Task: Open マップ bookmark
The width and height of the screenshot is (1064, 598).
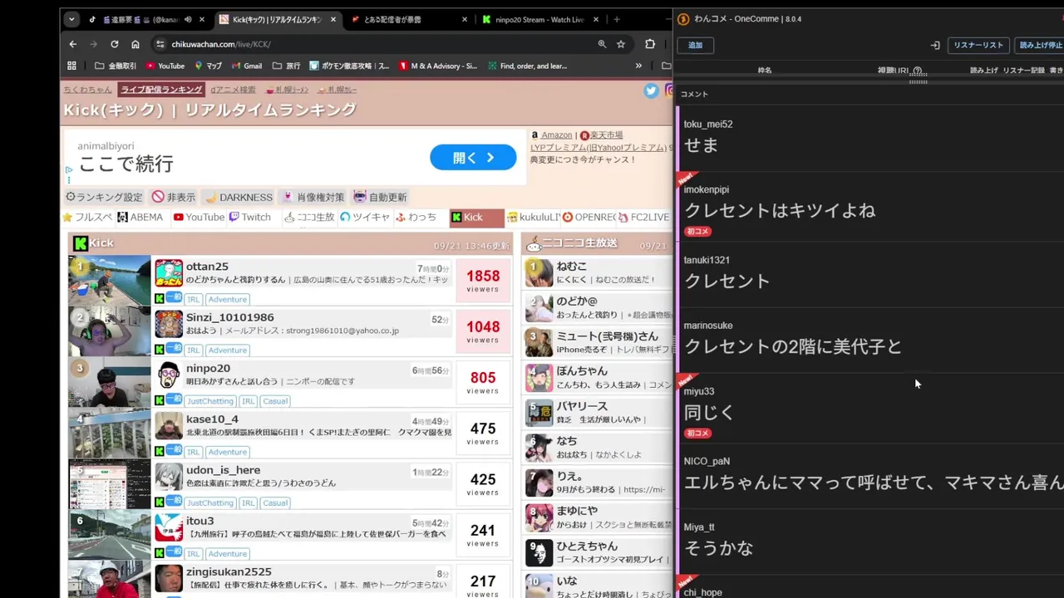Action: pos(208,66)
